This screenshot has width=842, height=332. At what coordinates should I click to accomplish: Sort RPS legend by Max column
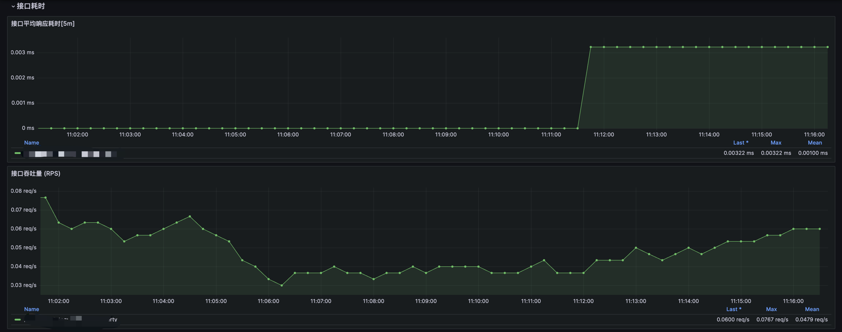771,309
